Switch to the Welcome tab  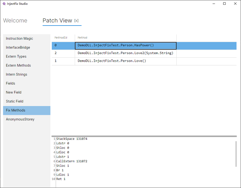point(15,20)
